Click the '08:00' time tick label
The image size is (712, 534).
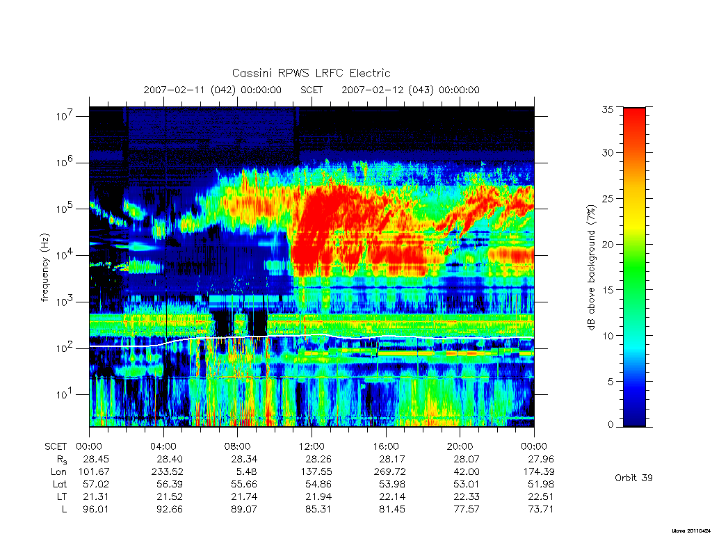(238, 446)
